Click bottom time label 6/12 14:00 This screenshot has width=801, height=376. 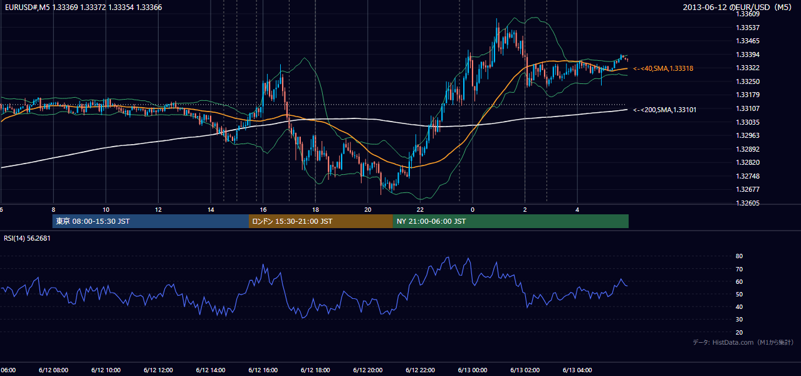coord(210,370)
